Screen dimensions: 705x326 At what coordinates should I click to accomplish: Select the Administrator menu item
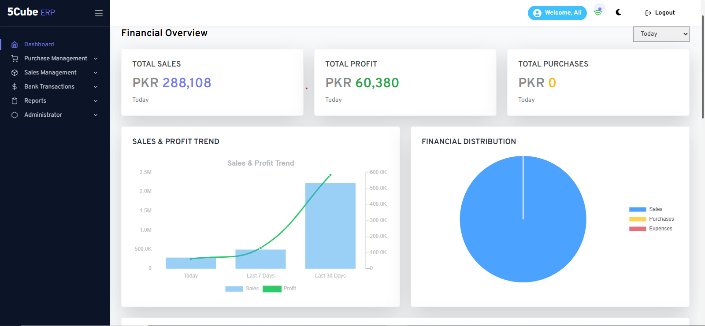[43, 115]
